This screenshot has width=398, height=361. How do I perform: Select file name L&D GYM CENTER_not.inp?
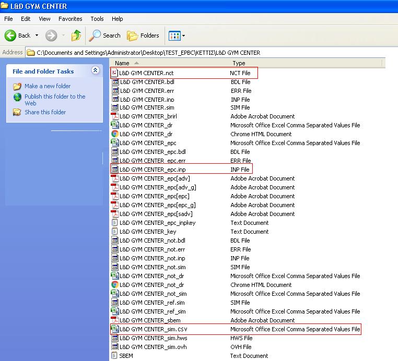coord(153,258)
